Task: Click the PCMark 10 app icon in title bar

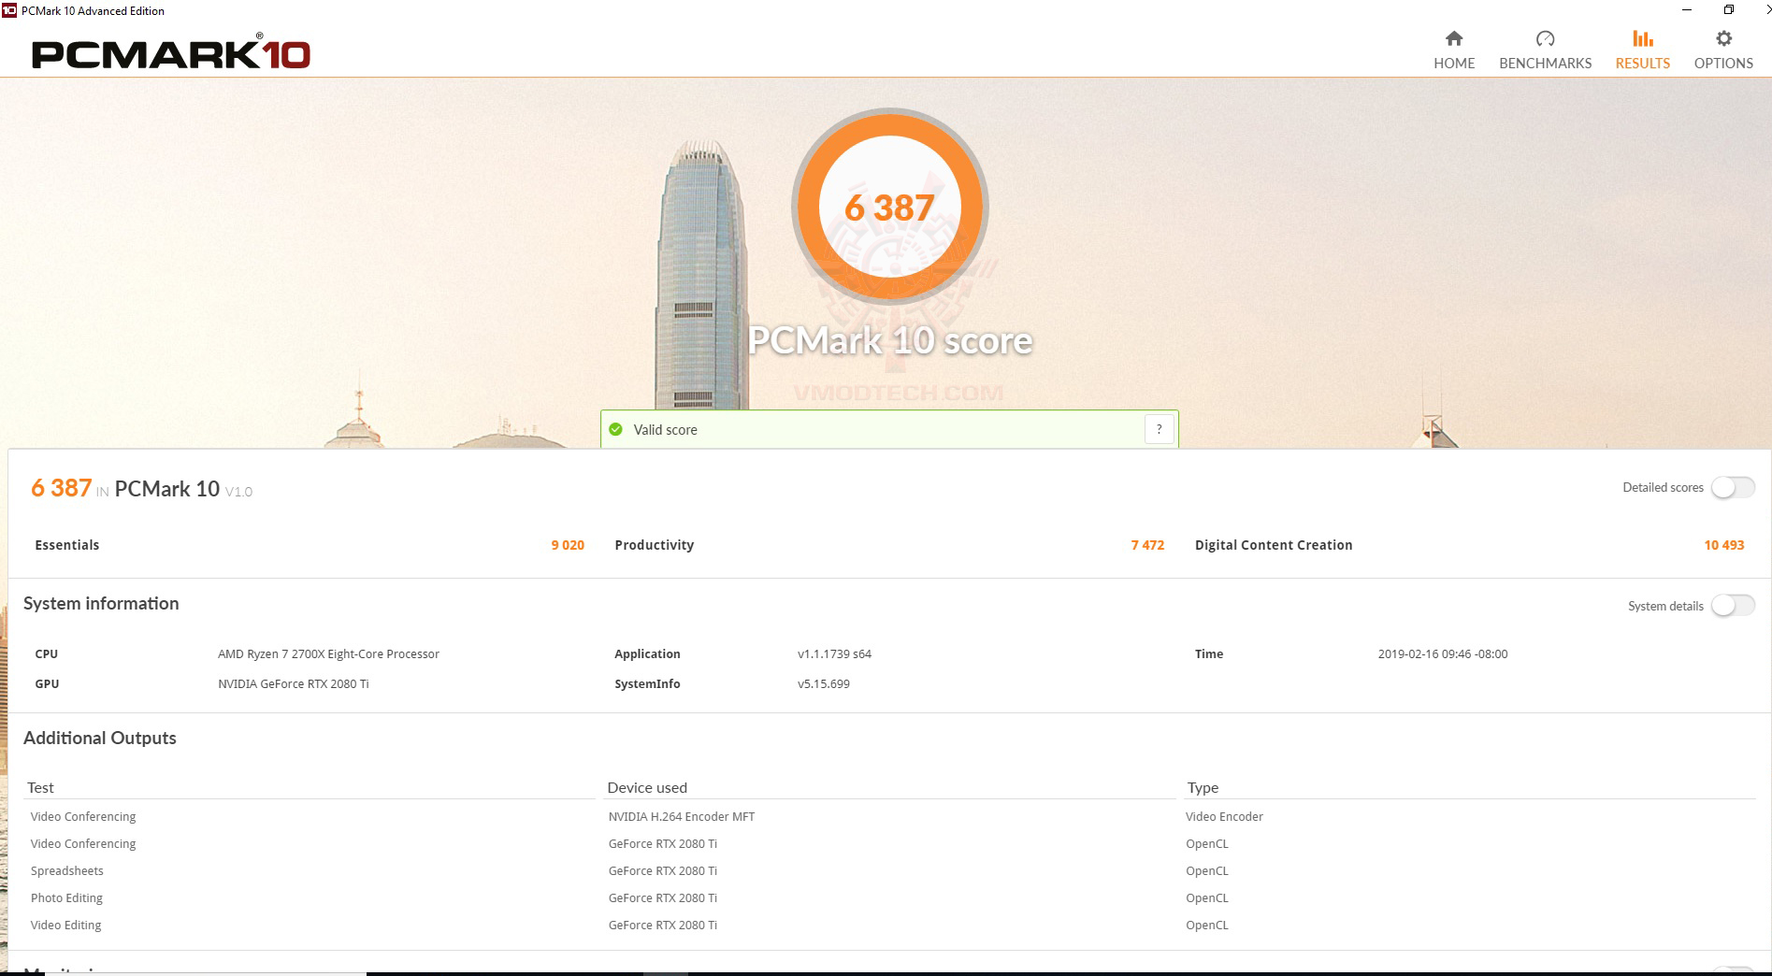Action: tap(9, 10)
